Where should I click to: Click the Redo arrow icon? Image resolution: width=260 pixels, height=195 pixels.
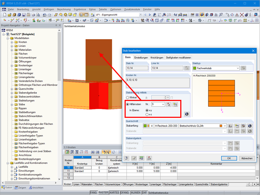click(x=49, y=15)
